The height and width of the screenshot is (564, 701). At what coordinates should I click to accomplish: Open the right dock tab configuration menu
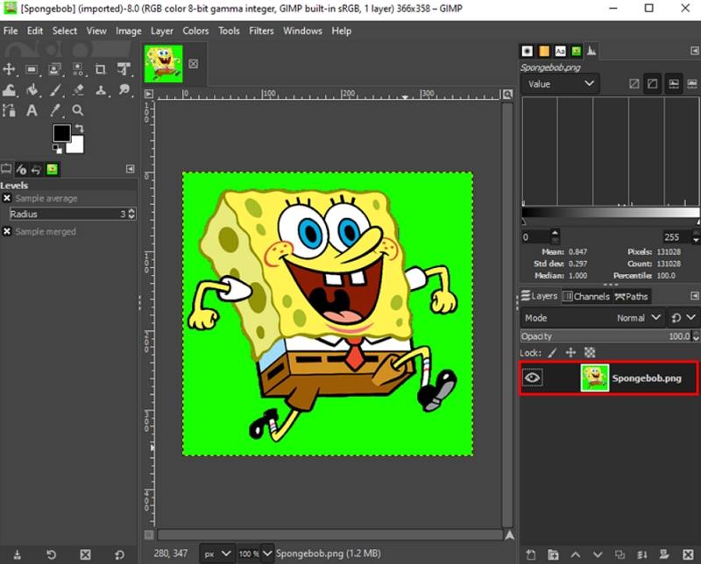click(x=694, y=51)
